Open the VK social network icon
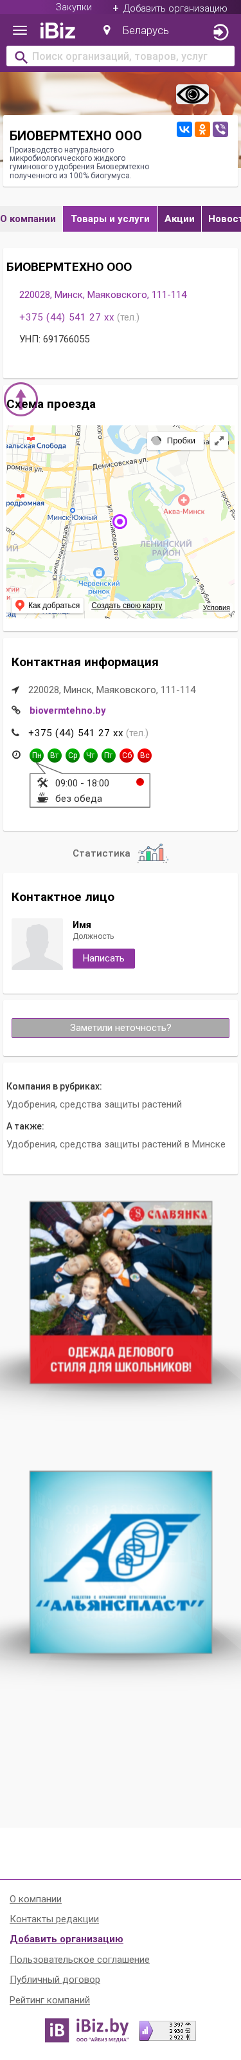Image resolution: width=241 pixels, height=2060 pixels. click(x=184, y=129)
